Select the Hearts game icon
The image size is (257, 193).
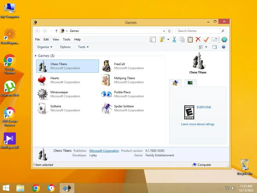coord(42,80)
